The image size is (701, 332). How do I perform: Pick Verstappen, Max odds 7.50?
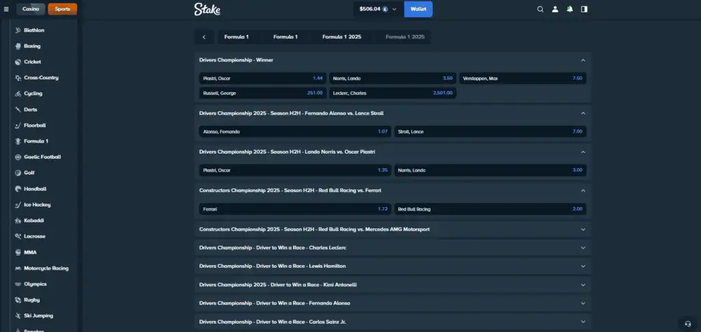[522, 79]
